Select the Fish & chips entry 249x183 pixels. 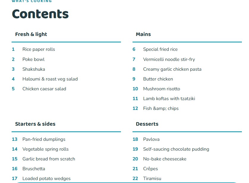pyautogui.click(x=161, y=108)
